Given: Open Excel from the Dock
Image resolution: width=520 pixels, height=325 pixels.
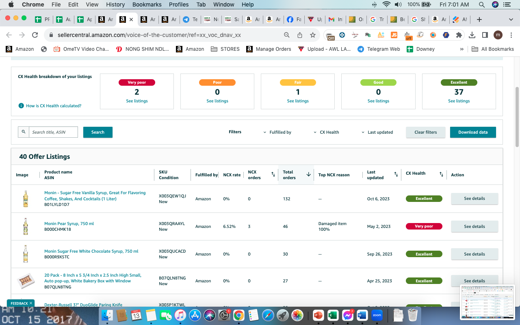Looking at the screenshot, I should (x=333, y=315).
